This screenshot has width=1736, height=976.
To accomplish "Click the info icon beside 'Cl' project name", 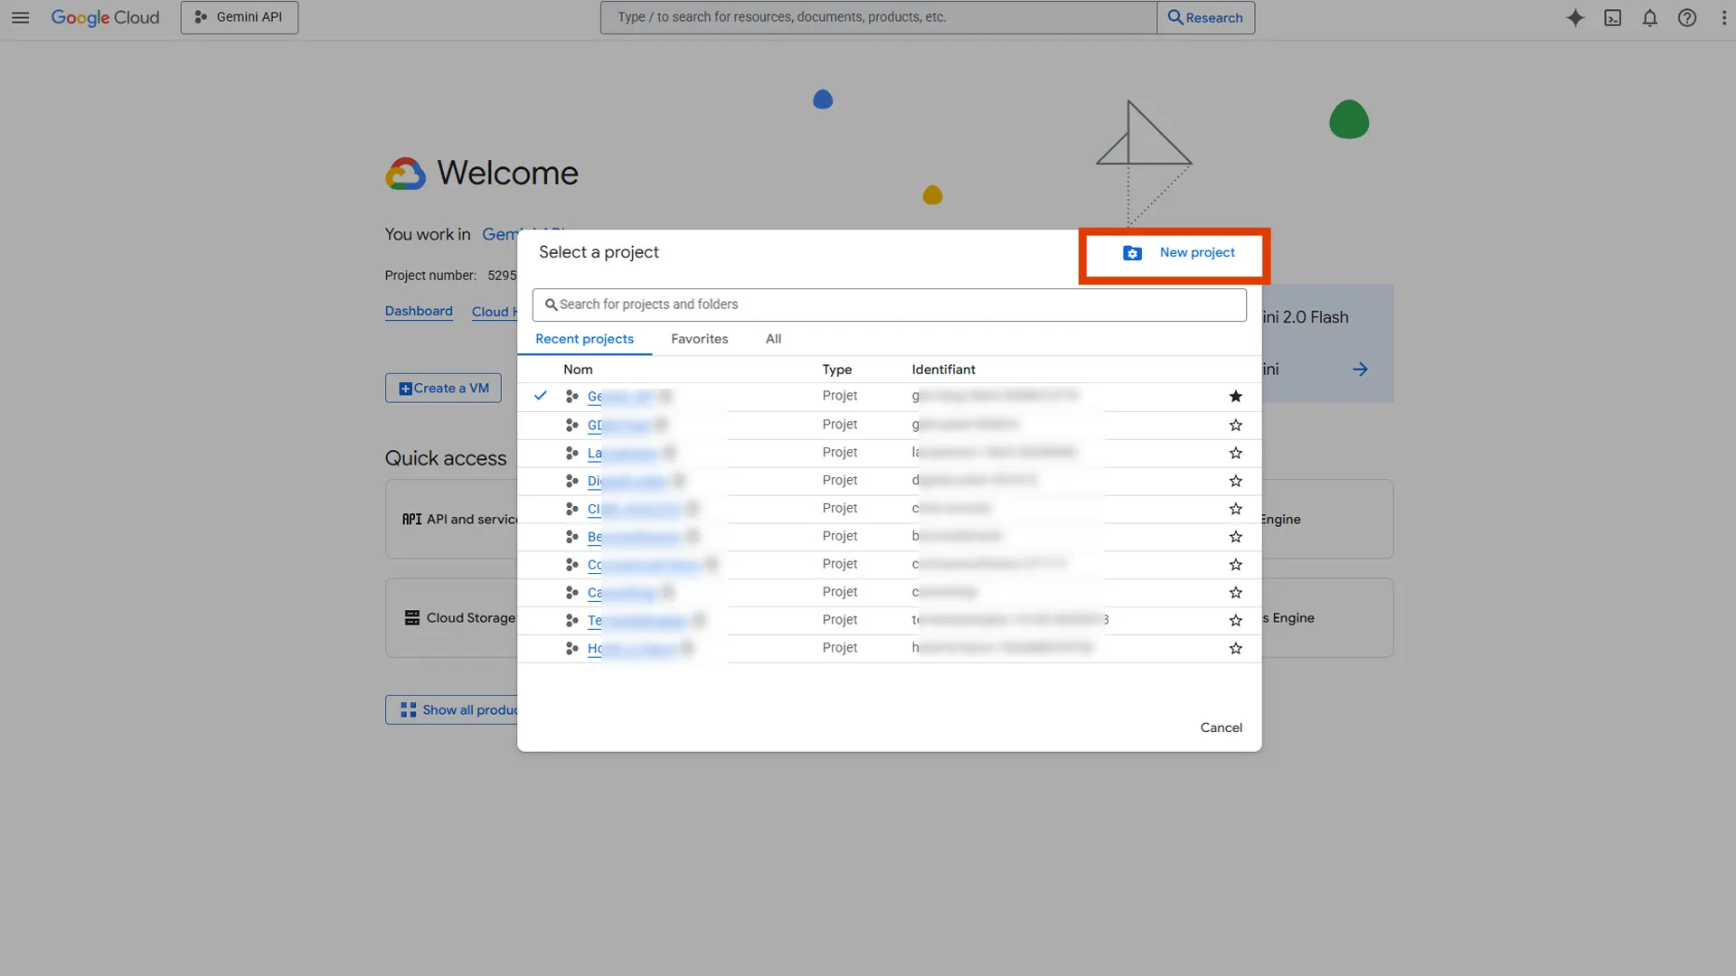I will pyautogui.click(x=692, y=509).
